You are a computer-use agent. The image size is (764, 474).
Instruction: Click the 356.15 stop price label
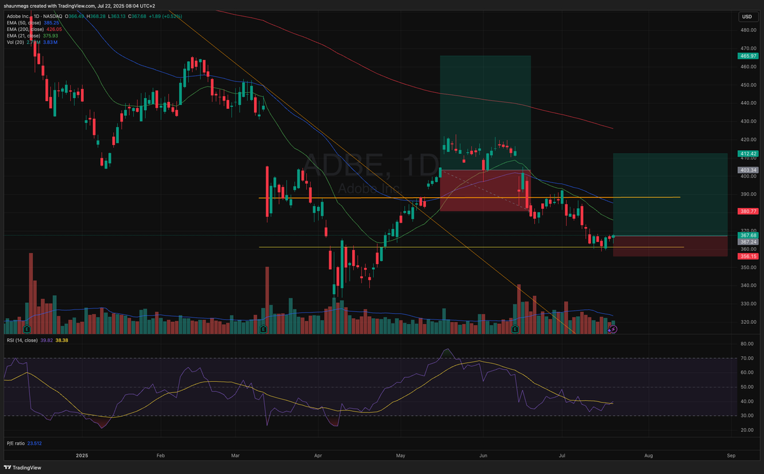tap(747, 256)
